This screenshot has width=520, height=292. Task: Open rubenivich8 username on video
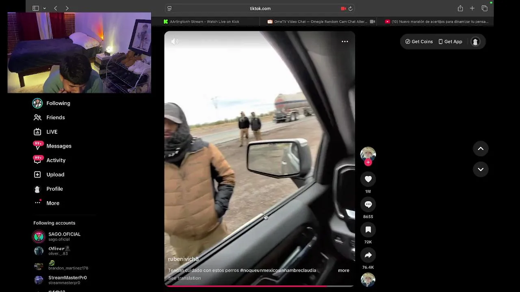click(183, 259)
